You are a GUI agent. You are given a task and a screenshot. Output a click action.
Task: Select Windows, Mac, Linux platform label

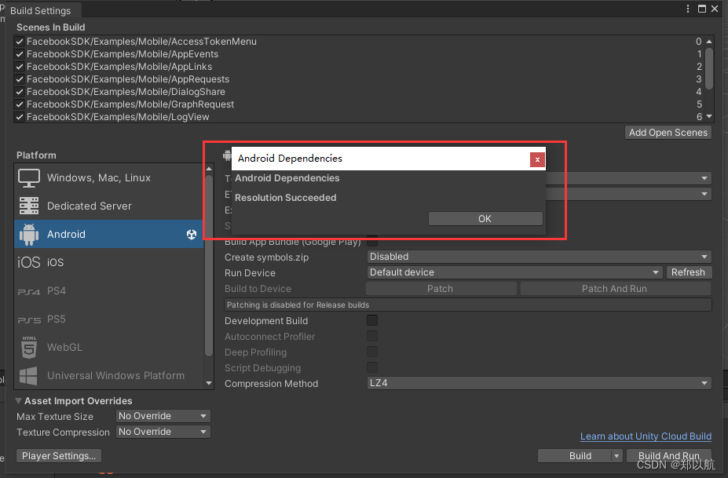(x=99, y=178)
